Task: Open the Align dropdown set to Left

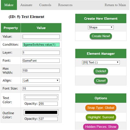Action: click(x=41, y=80)
